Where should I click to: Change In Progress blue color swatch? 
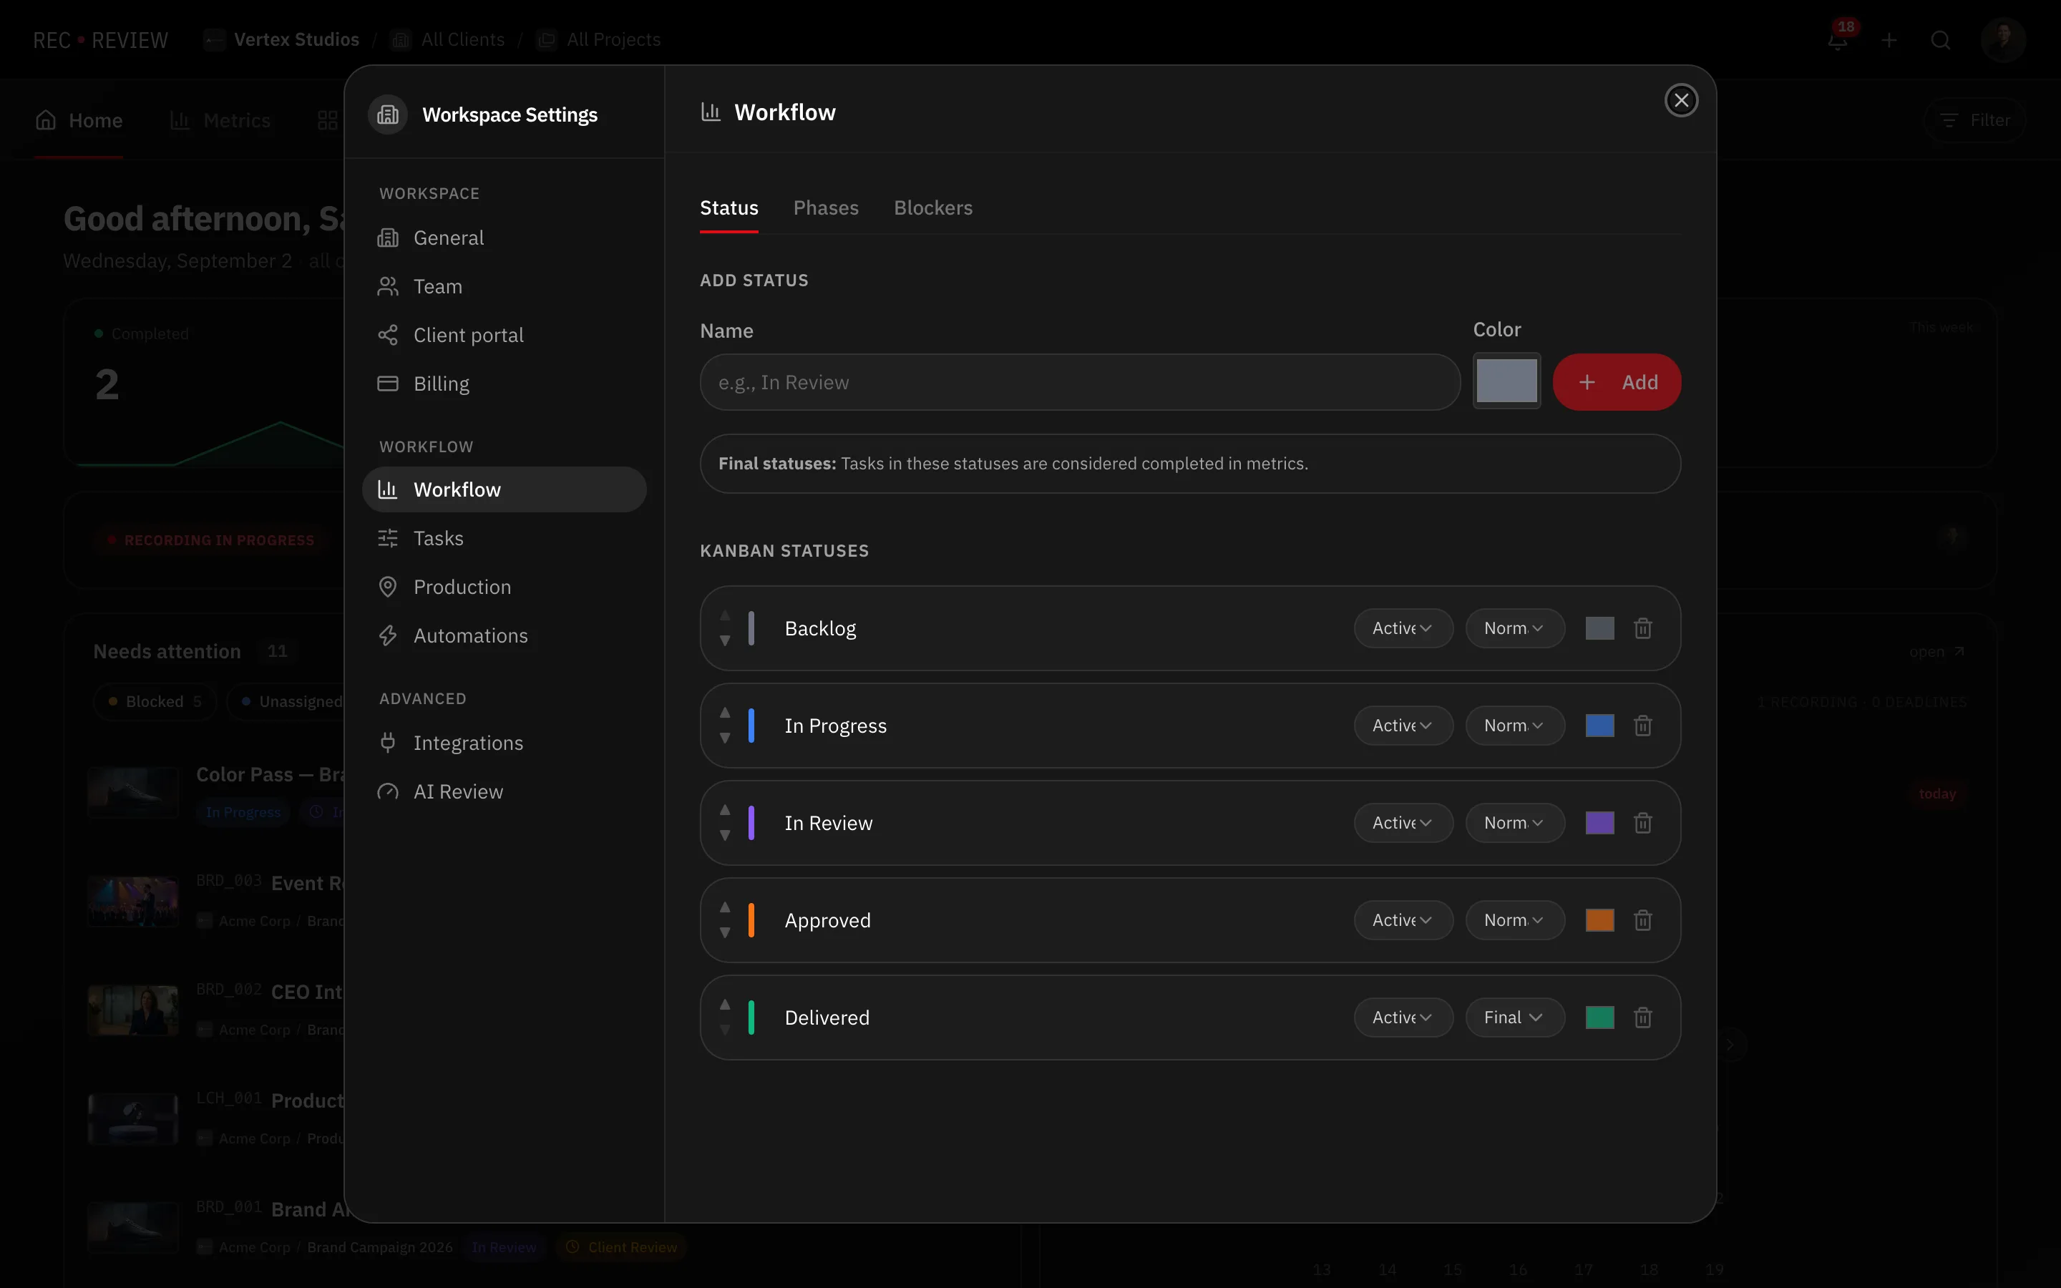pyautogui.click(x=1599, y=726)
